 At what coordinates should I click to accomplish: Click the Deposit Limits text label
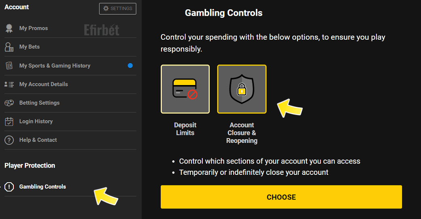(185, 129)
